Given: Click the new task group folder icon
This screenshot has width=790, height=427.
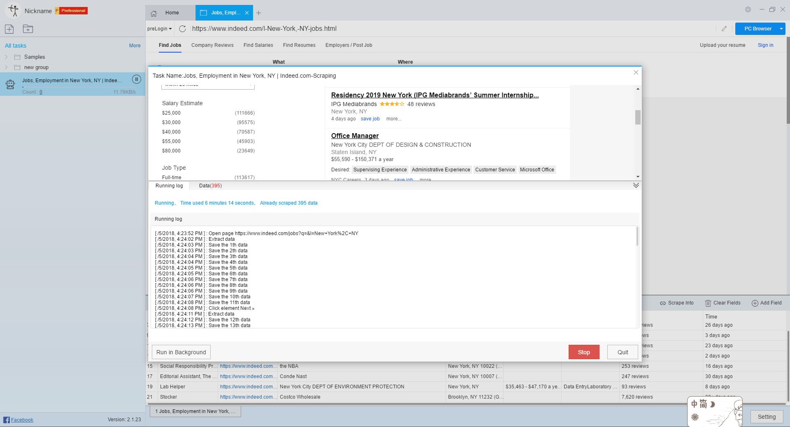Looking at the screenshot, I should 28,29.
